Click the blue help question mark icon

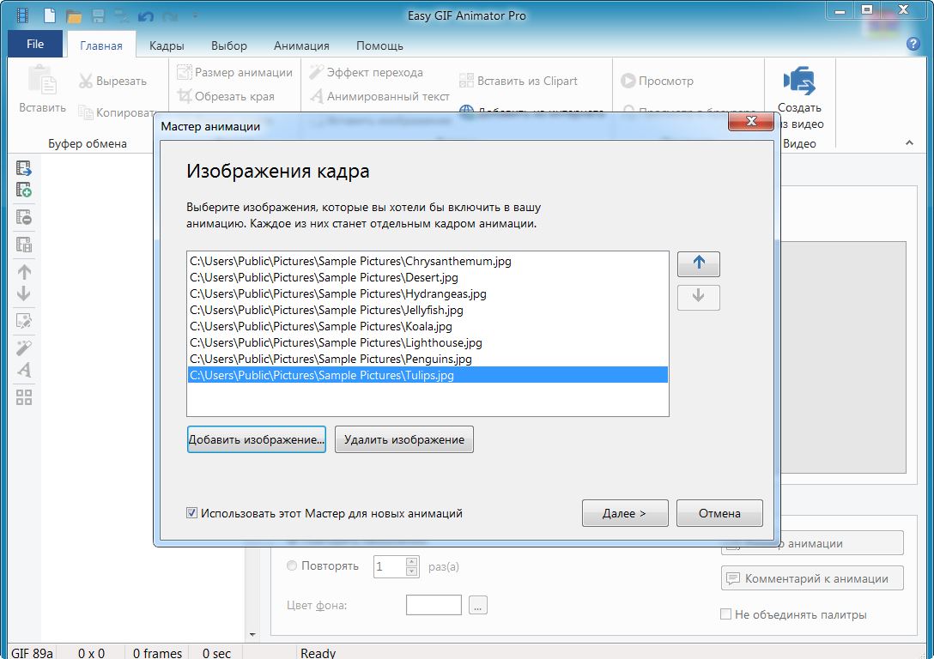913,44
